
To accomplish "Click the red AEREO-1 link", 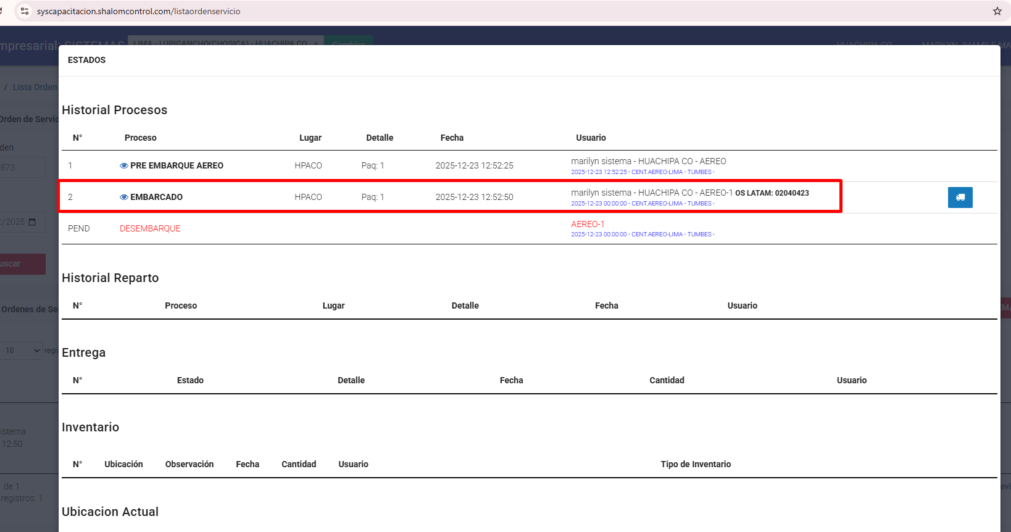I will [588, 225].
